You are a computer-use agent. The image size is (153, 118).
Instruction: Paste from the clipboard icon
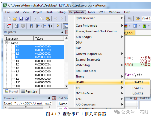(47, 19)
